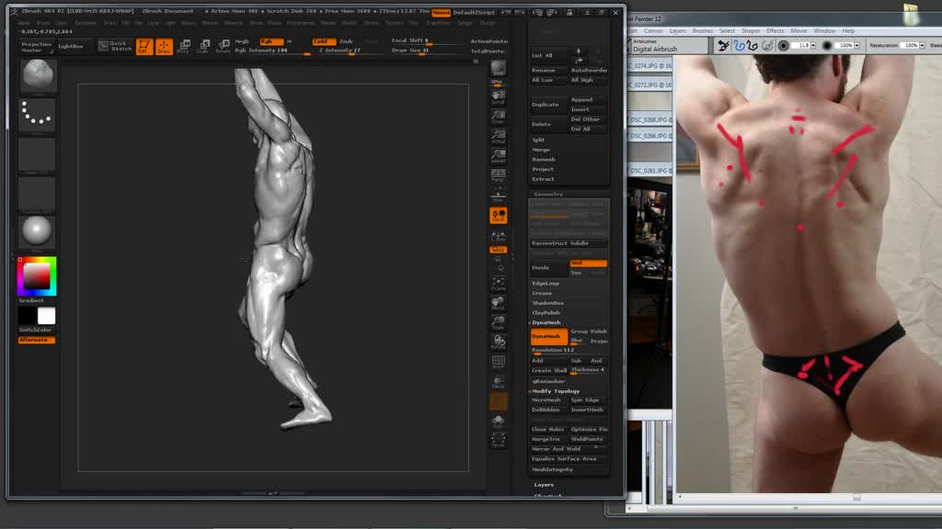
Task: Collapse the Geometry palette header
Action: tap(548, 195)
